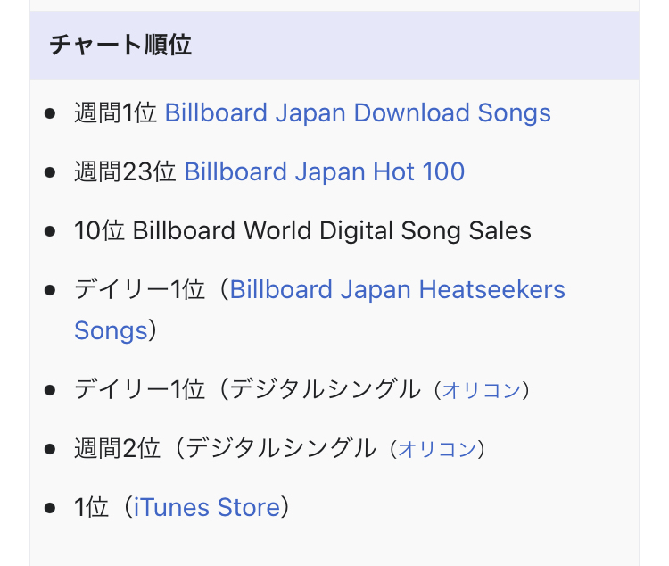
Task: Click the bullet beside the World Digital Song Sales entry
Action: (x=50, y=231)
